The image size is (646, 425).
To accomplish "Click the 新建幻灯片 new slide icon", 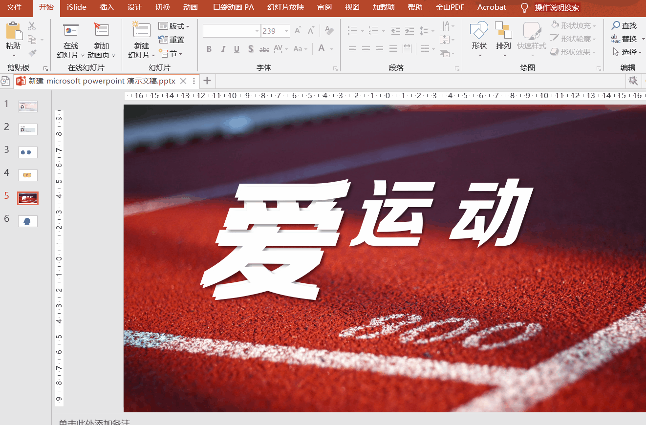I will click(x=141, y=30).
